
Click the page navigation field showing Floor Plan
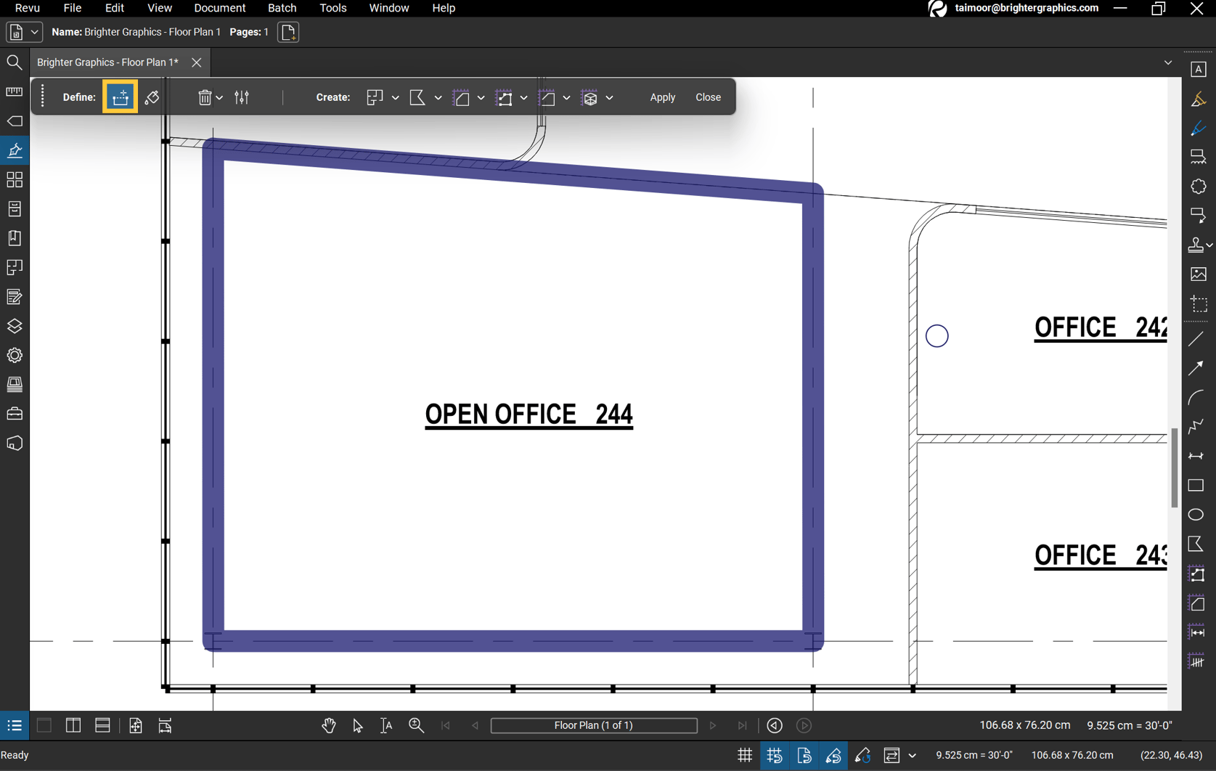pos(594,725)
